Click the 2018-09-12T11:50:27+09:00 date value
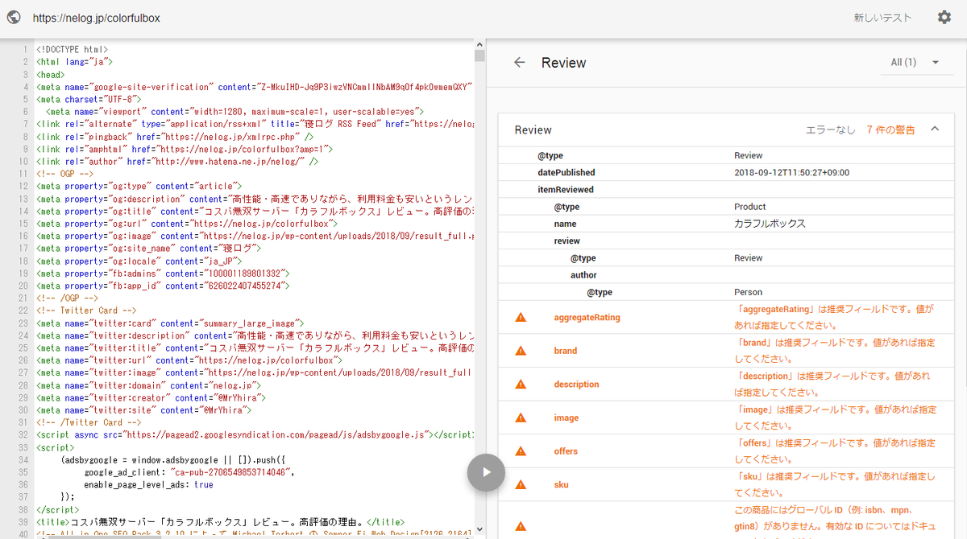Screen dimensions: 967x539 pyautogui.click(x=791, y=172)
